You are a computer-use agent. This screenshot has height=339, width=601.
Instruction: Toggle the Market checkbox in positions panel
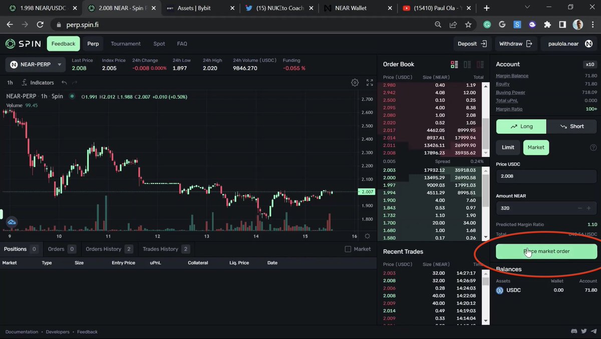(x=348, y=249)
